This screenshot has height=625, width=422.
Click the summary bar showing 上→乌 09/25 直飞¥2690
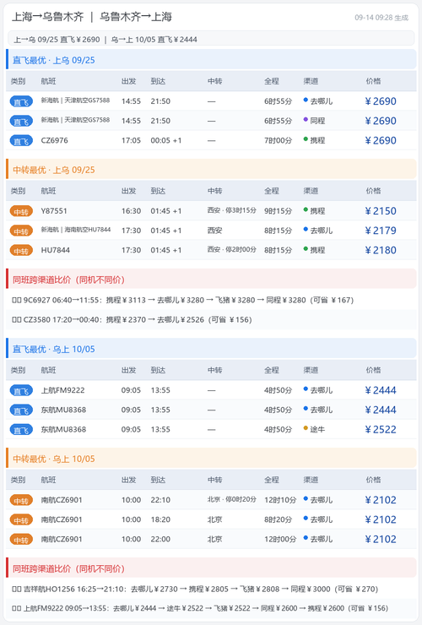(x=211, y=39)
